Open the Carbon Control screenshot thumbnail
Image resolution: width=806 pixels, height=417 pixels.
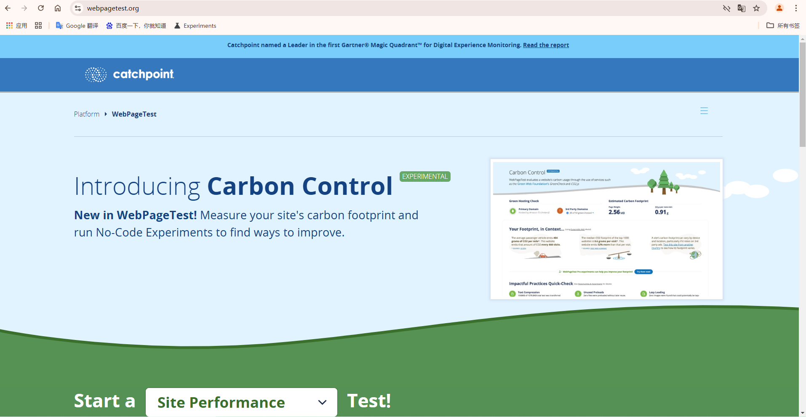606,229
